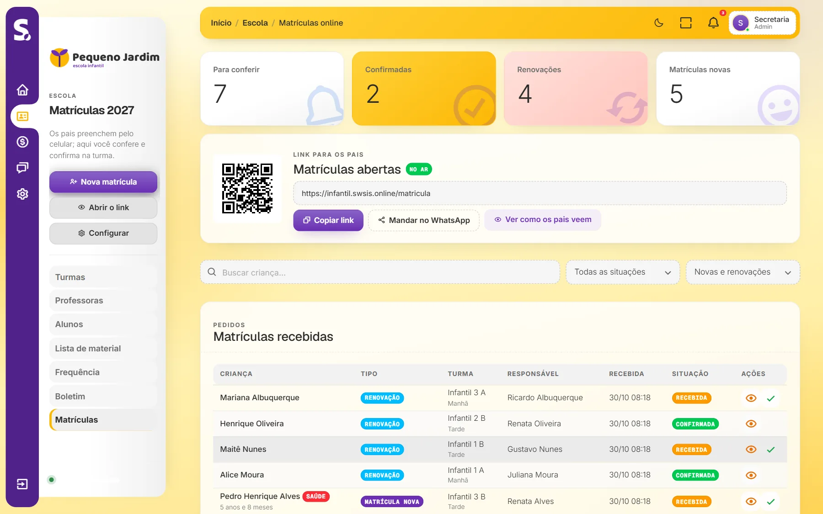Click the logout icon at the sidebar bottom
The height and width of the screenshot is (514, 823).
[x=22, y=484]
